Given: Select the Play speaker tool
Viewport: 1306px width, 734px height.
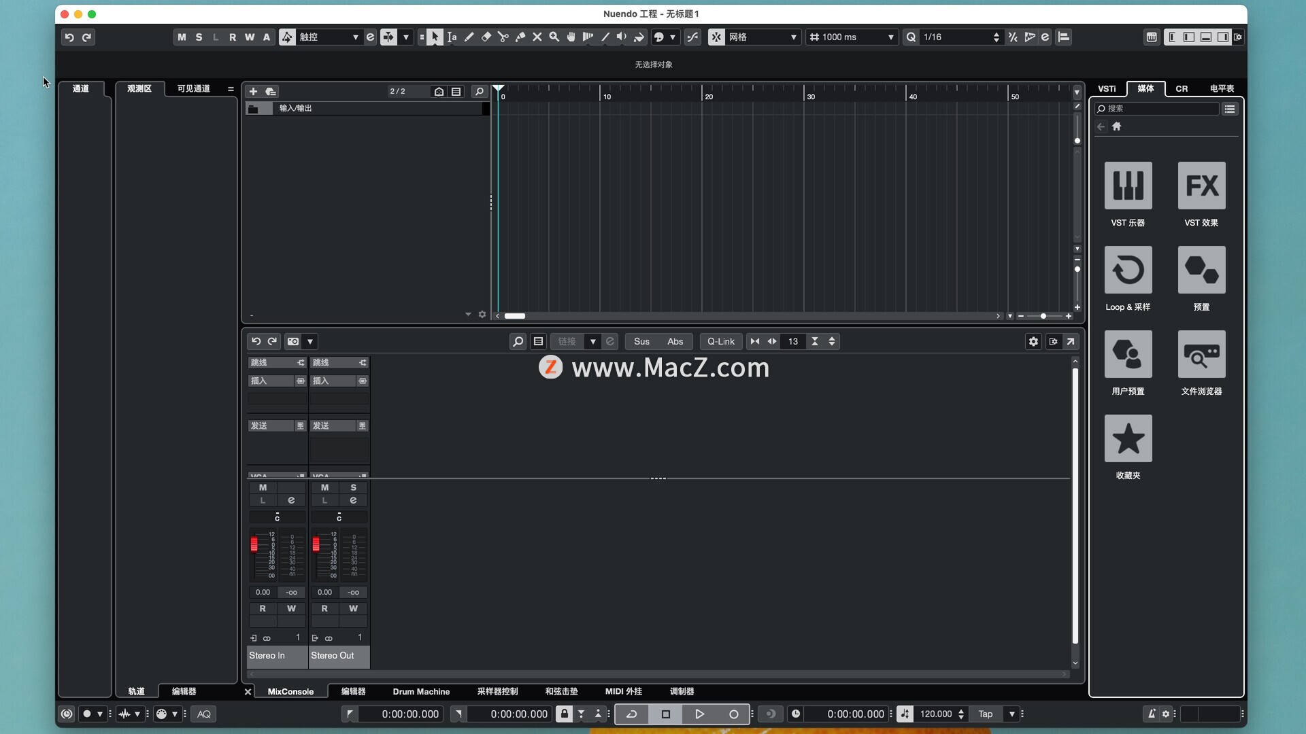Looking at the screenshot, I should 621,37.
